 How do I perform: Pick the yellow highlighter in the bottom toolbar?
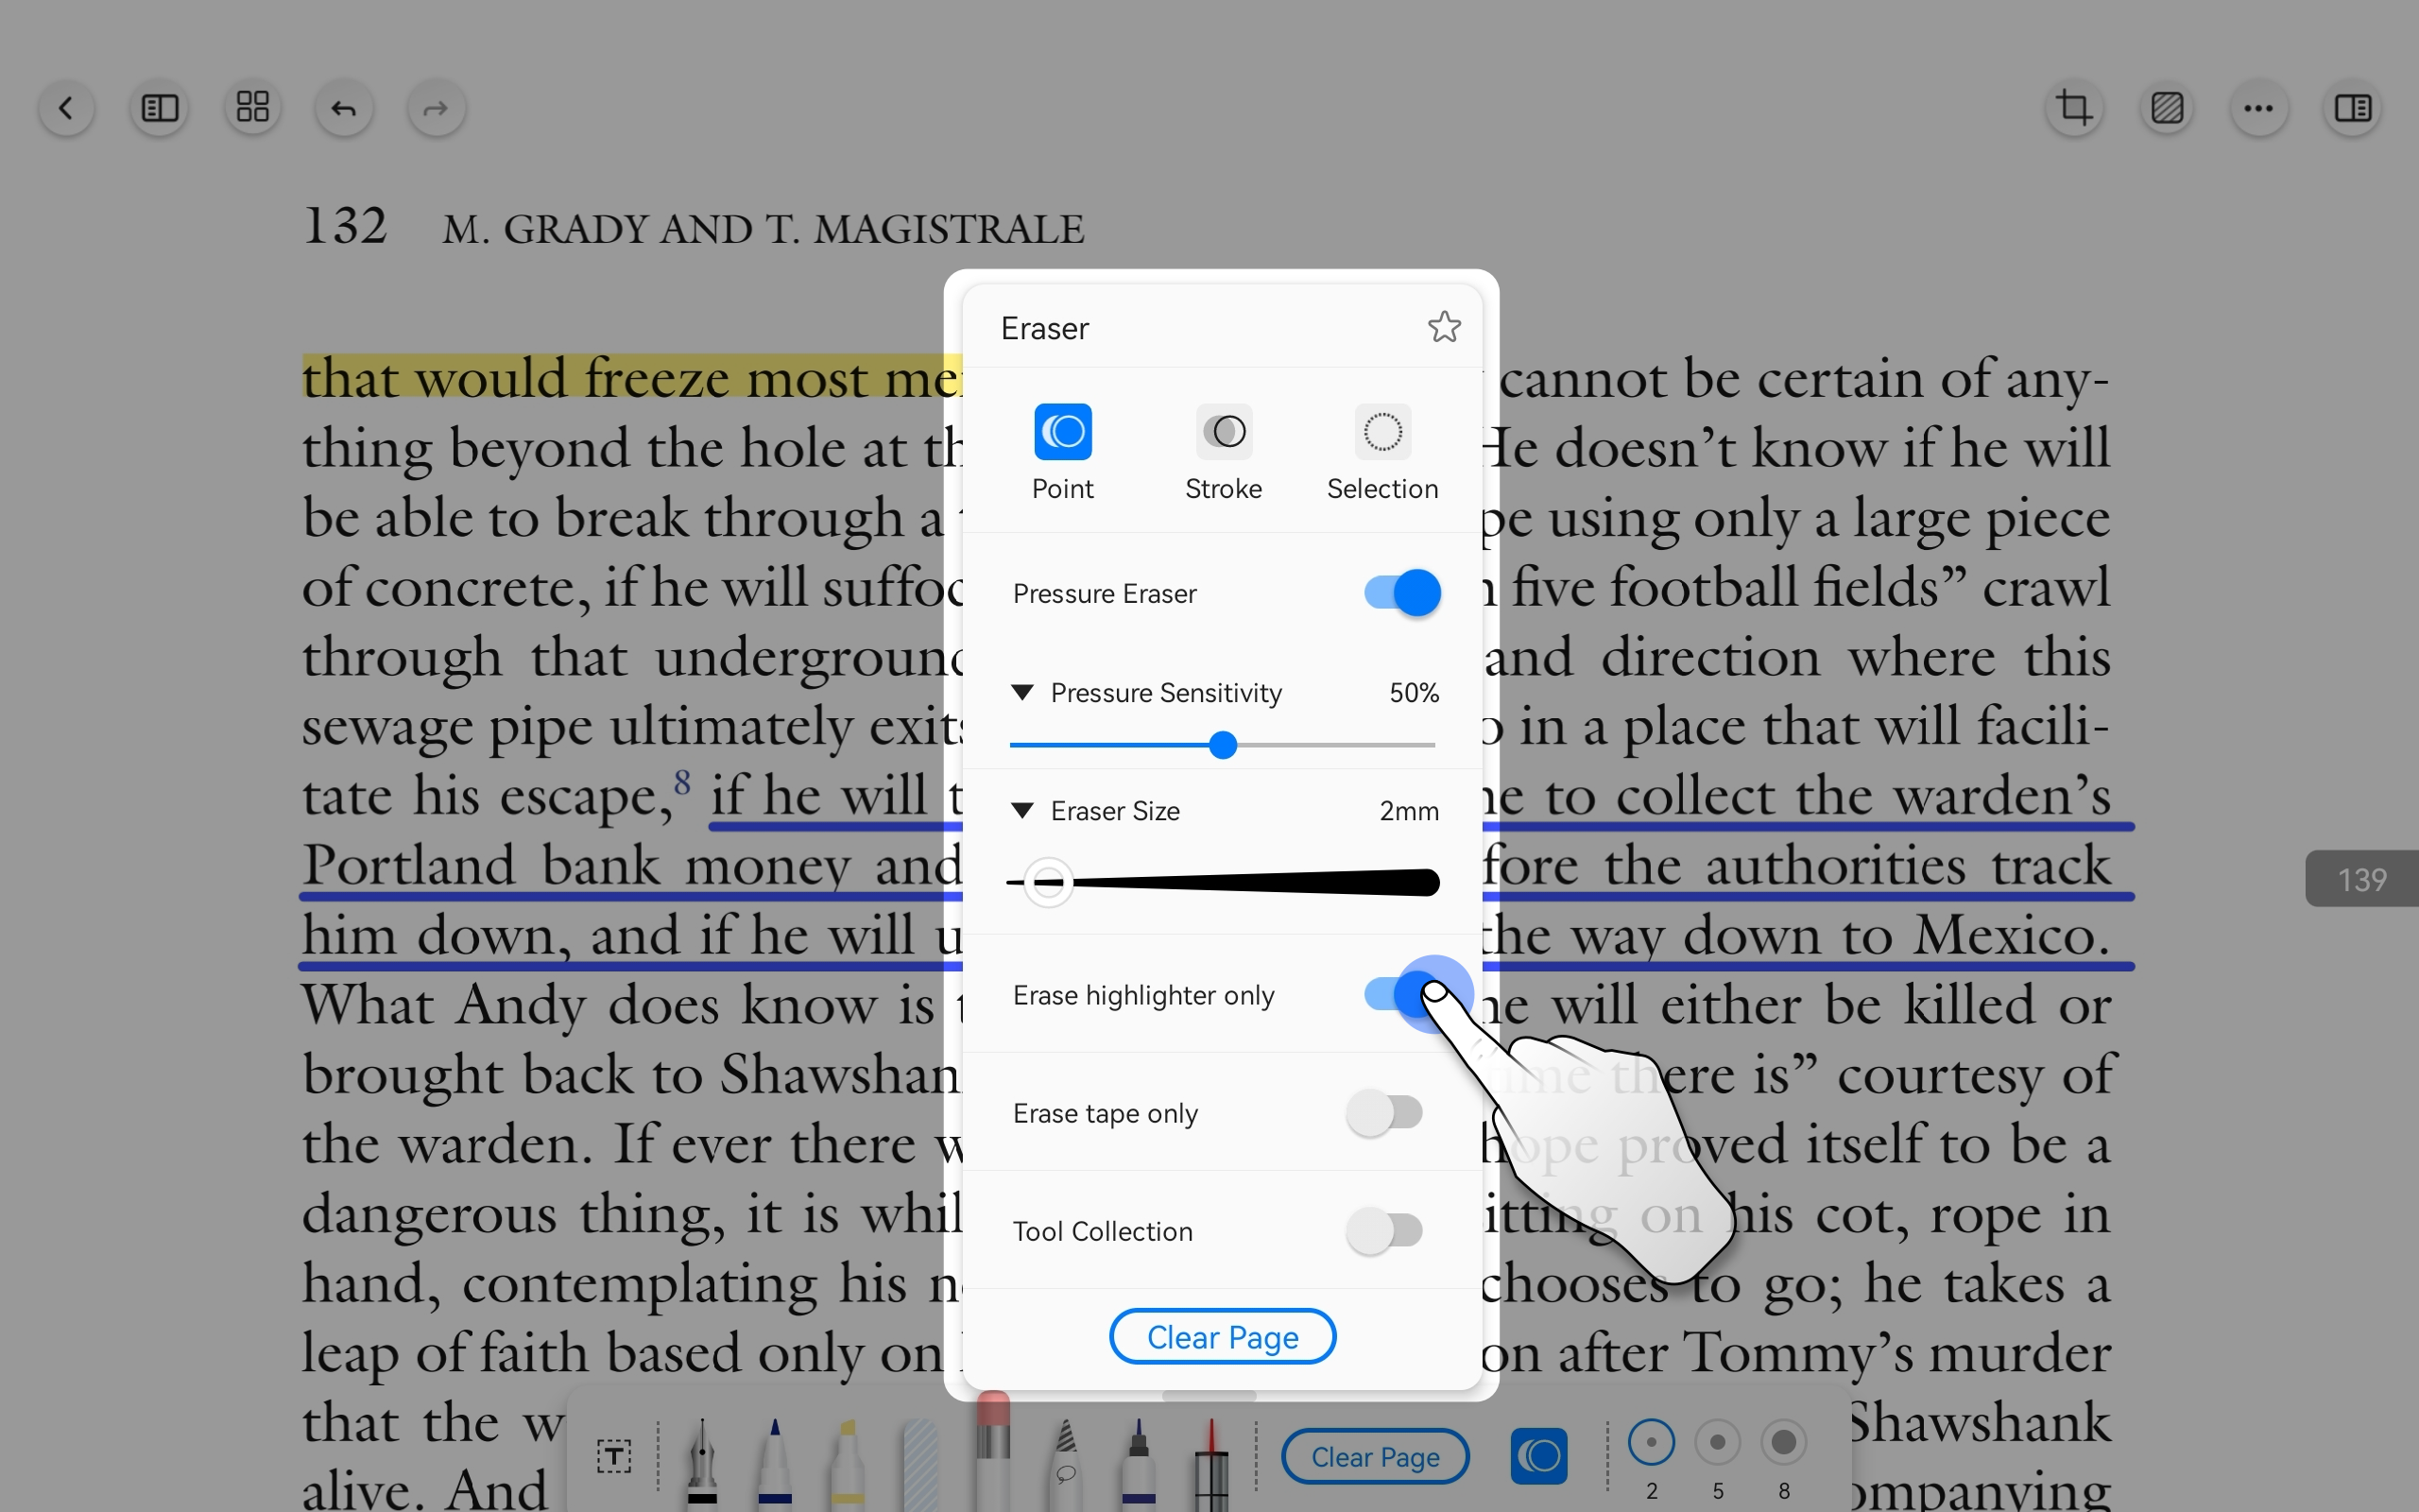[847, 1460]
